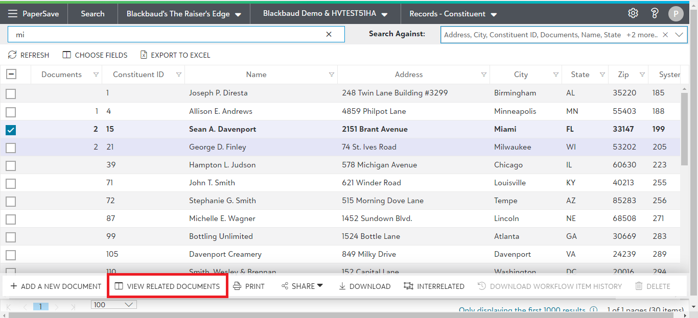Clear the search box text

click(x=329, y=34)
